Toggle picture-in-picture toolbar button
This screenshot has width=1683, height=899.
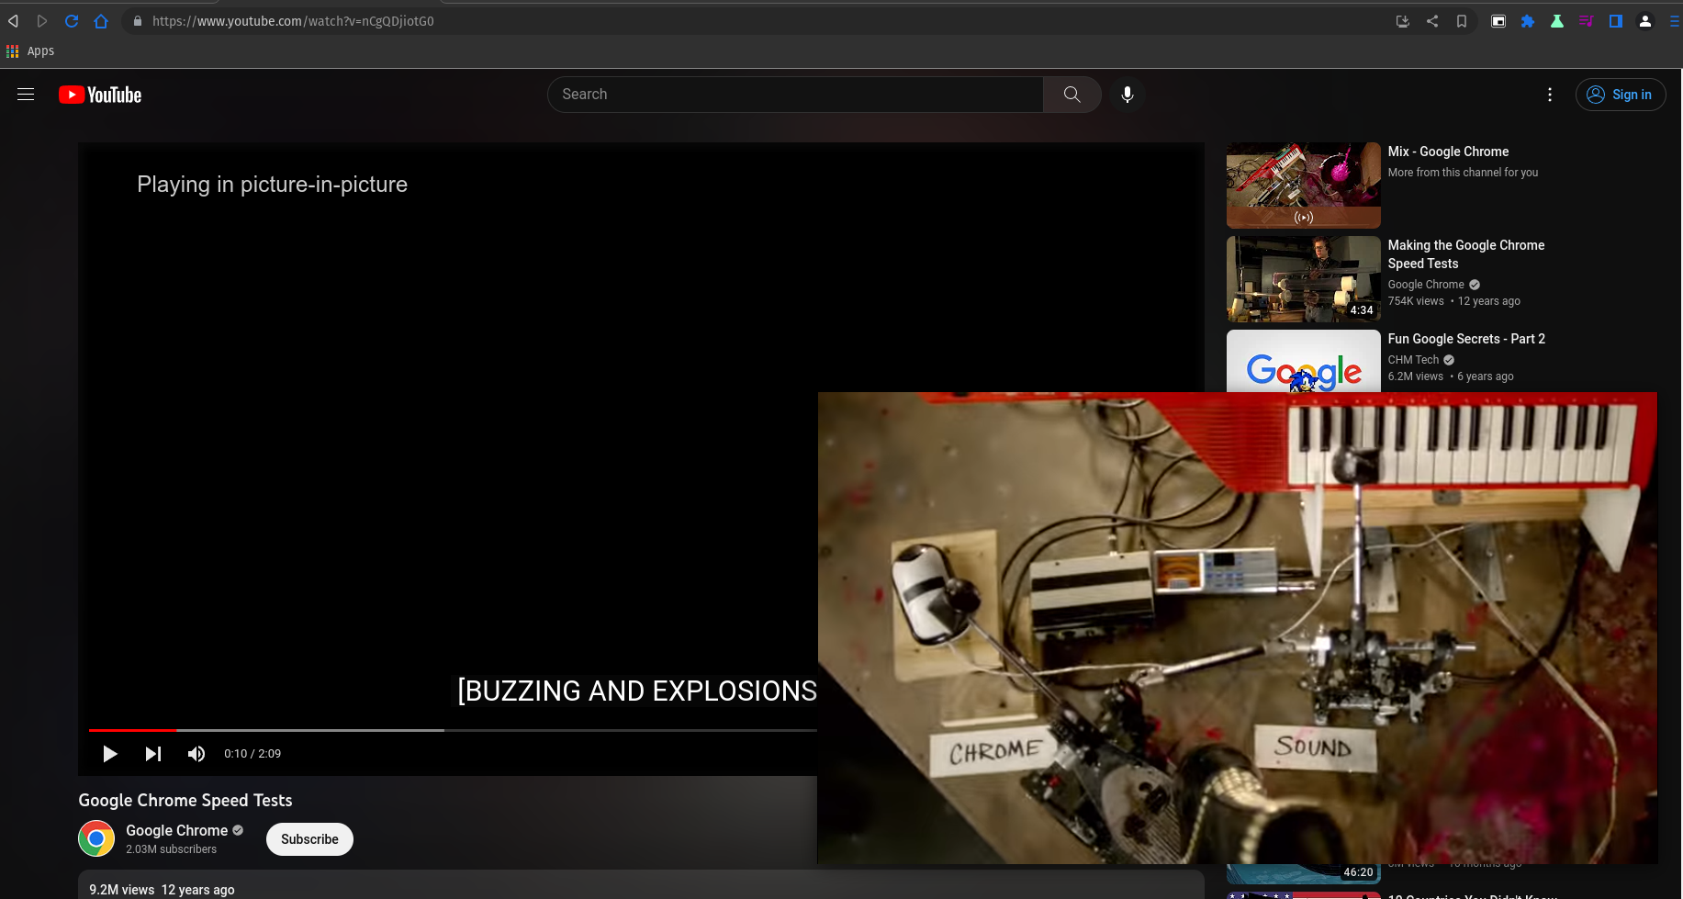click(x=1498, y=20)
